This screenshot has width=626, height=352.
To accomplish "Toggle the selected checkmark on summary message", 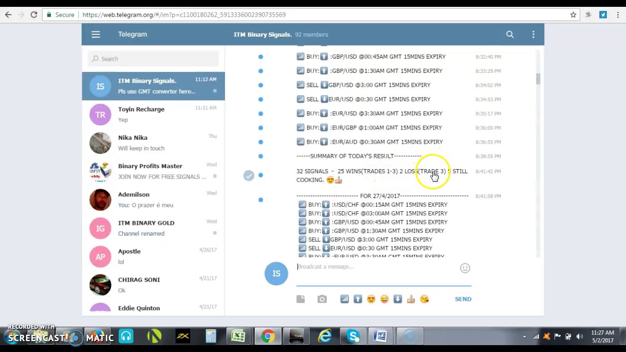I will coord(249,176).
